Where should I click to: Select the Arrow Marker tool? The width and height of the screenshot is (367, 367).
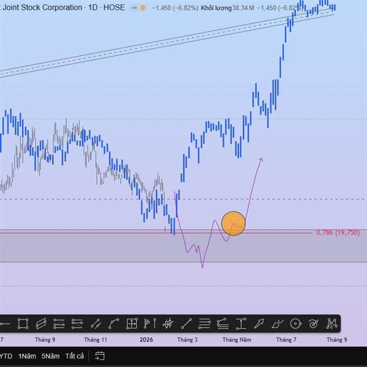[x=259, y=324]
